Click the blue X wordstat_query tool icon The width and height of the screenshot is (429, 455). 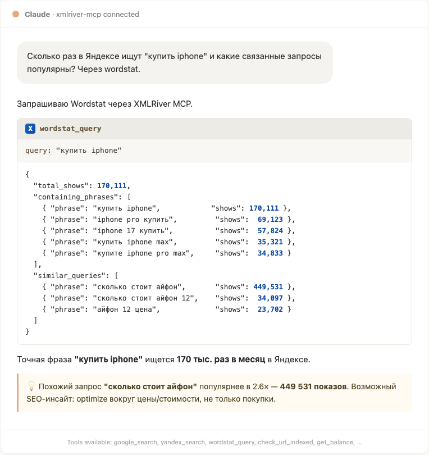click(30, 129)
